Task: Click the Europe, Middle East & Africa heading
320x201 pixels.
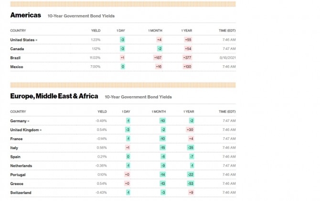Action: click(54, 96)
